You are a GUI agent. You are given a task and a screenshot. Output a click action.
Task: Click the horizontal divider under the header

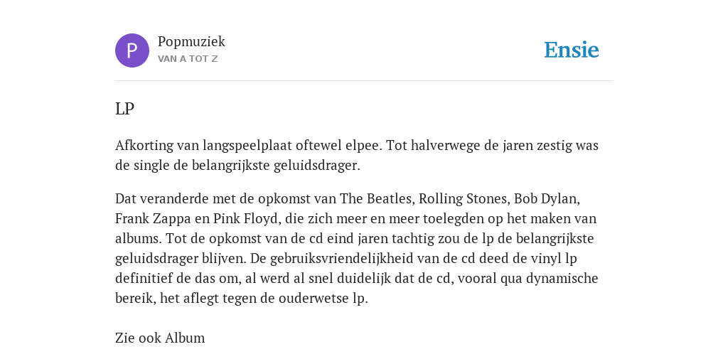click(x=364, y=81)
